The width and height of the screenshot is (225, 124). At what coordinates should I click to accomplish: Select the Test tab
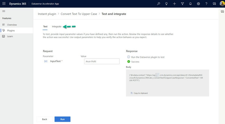click(x=45, y=26)
